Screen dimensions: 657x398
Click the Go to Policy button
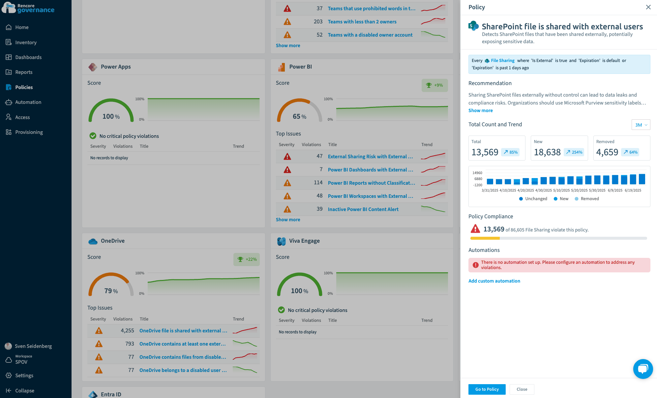[x=487, y=389]
